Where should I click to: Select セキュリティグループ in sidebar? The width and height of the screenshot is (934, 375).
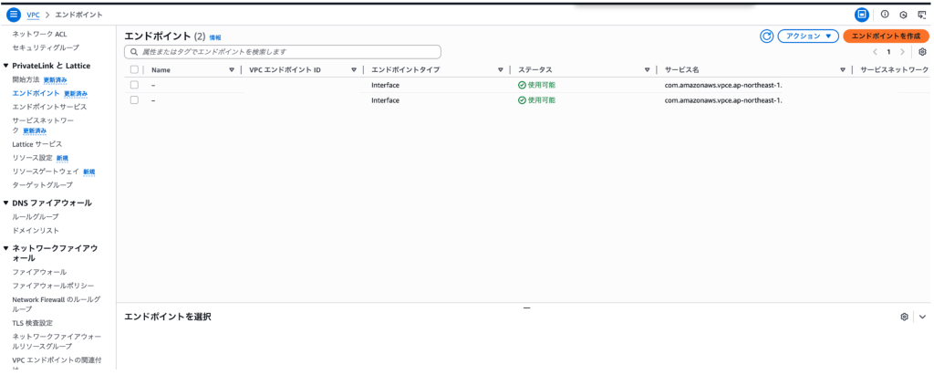click(46, 47)
